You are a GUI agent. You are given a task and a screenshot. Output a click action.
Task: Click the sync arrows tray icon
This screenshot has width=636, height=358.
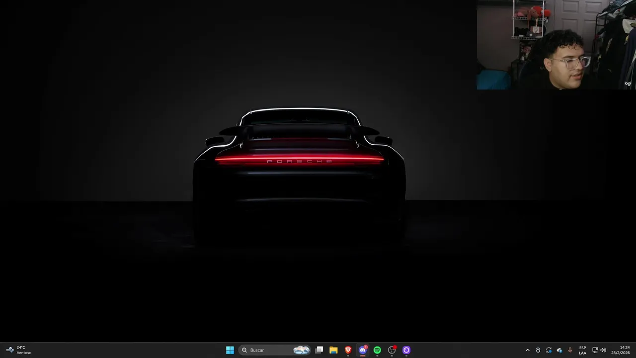(x=549, y=350)
